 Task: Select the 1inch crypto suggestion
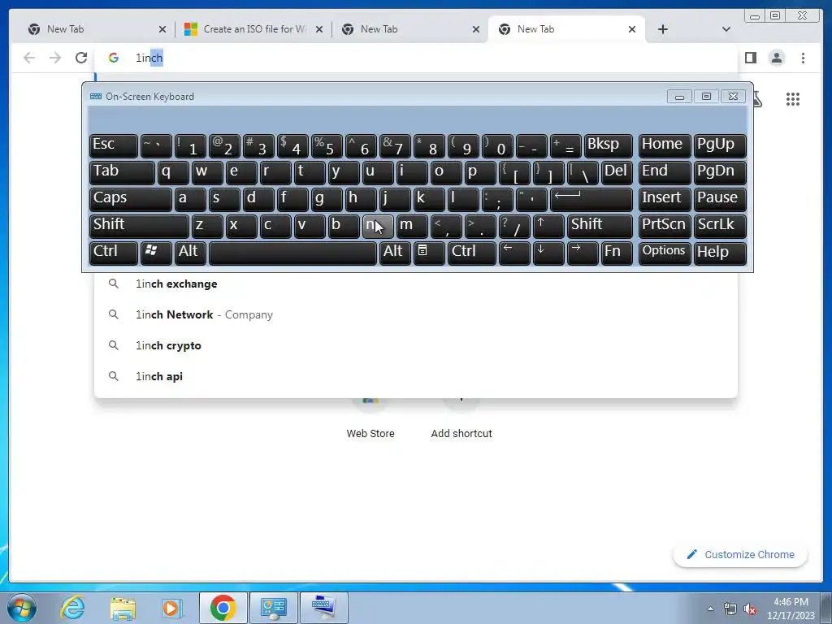[416, 345]
